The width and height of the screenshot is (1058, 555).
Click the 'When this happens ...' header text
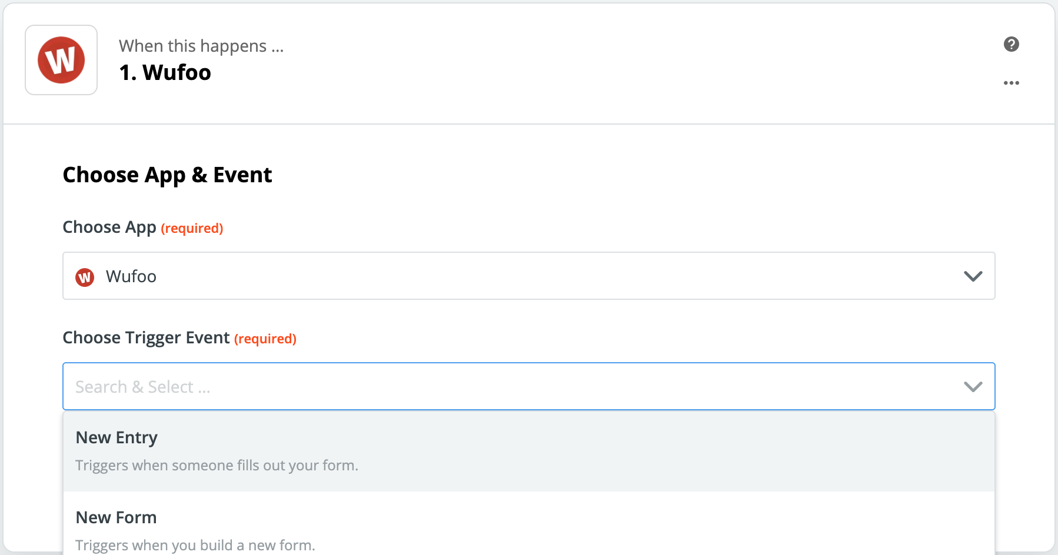pos(201,45)
